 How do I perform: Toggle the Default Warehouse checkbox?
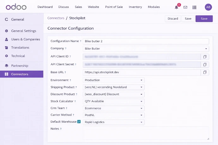(x=79, y=122)
